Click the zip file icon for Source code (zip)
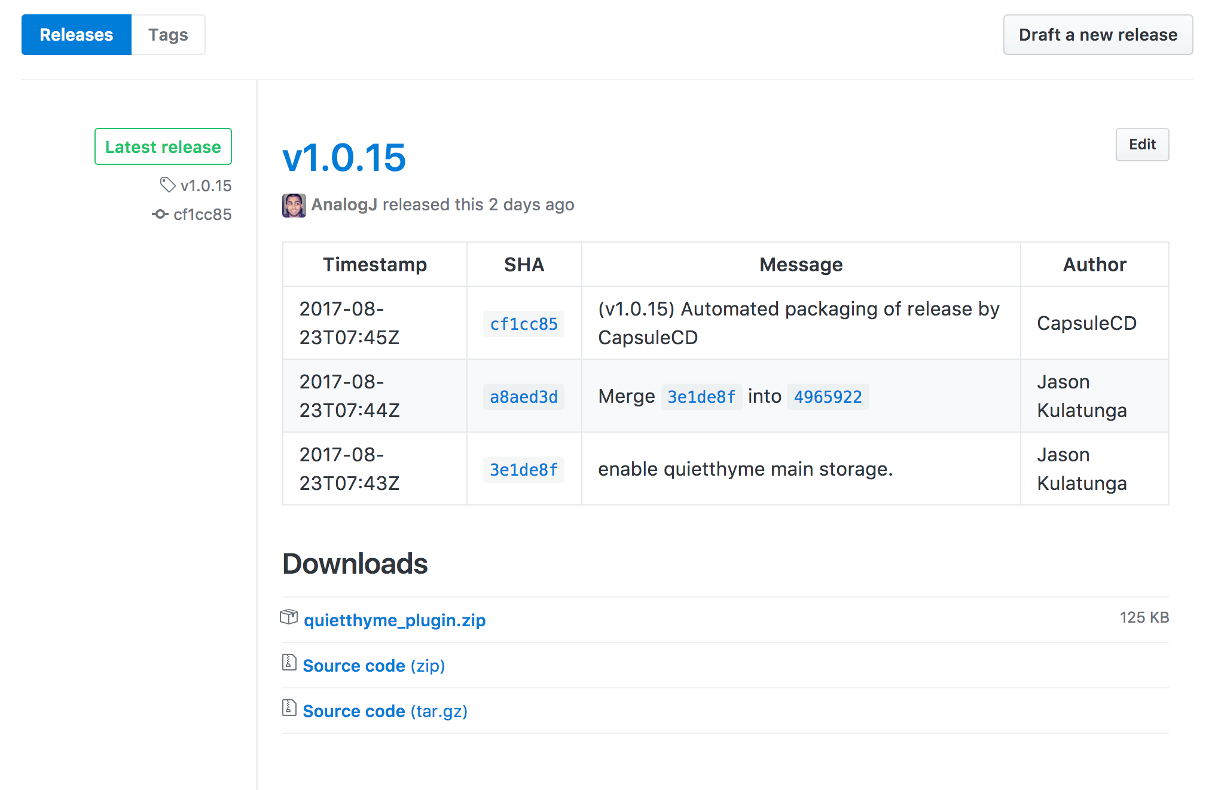 point(289,662)
